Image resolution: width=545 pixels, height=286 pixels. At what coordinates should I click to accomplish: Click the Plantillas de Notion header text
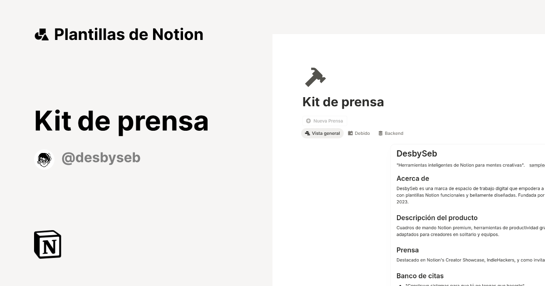click(129, 34)
